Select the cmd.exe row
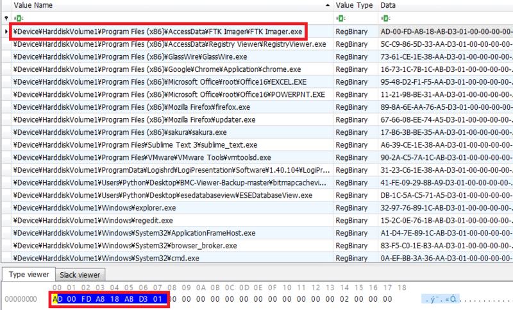This screenshot has height=310, width=513. pos(257,257)
